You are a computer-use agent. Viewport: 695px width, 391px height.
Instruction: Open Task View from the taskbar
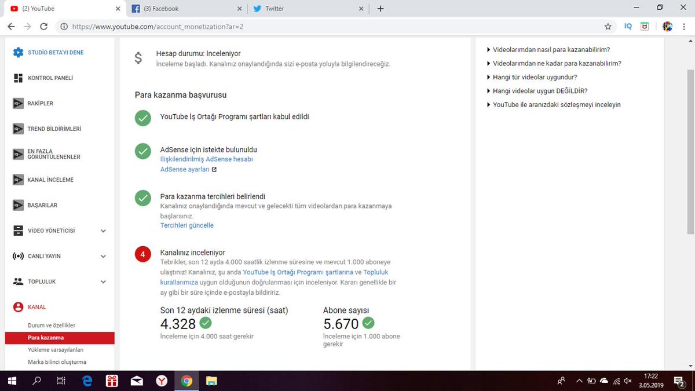pyautogui.click(x=61, y=381)
